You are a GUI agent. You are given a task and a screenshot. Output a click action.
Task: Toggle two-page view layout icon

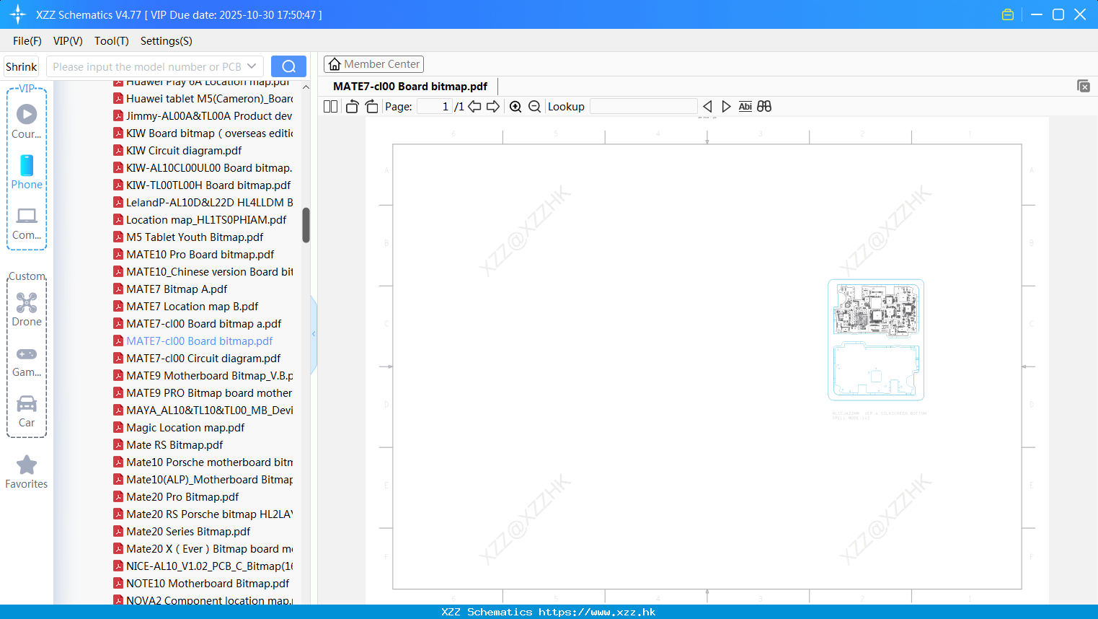(x=330, y=107)
